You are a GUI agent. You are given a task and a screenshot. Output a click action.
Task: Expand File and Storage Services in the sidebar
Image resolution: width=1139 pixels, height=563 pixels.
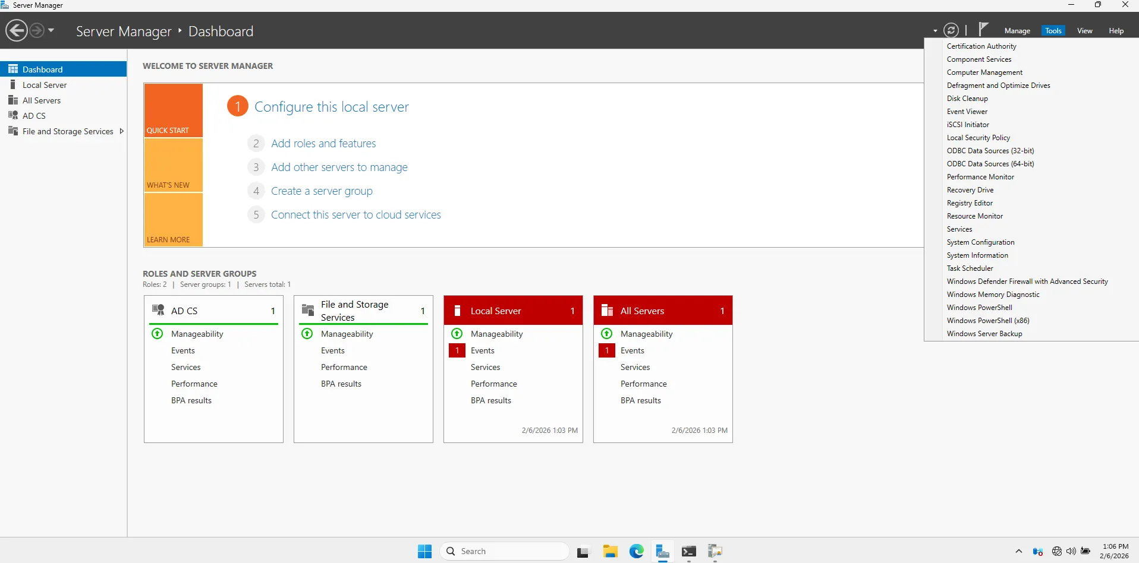(121, 131)
